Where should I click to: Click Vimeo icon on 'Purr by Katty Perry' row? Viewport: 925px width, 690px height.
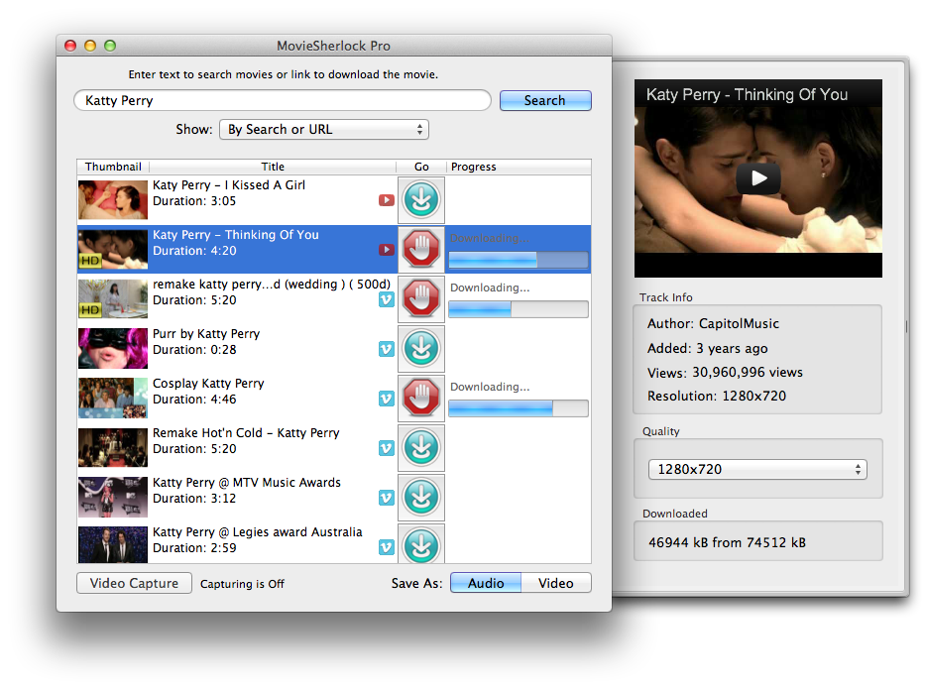[x=387, y=349]
